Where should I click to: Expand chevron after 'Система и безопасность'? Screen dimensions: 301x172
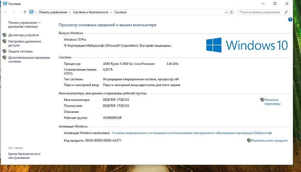pyautogui.click(x=111, y=12)
